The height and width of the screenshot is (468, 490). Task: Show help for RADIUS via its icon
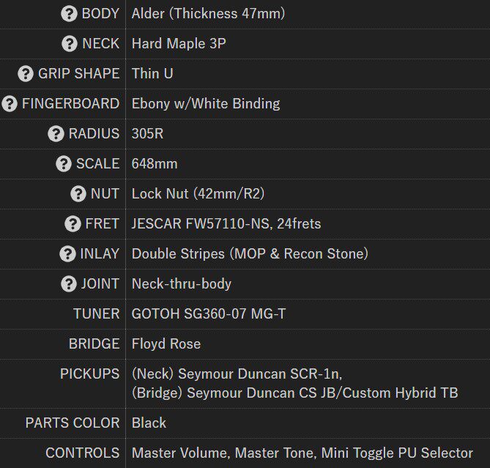[x=56, y=134]
